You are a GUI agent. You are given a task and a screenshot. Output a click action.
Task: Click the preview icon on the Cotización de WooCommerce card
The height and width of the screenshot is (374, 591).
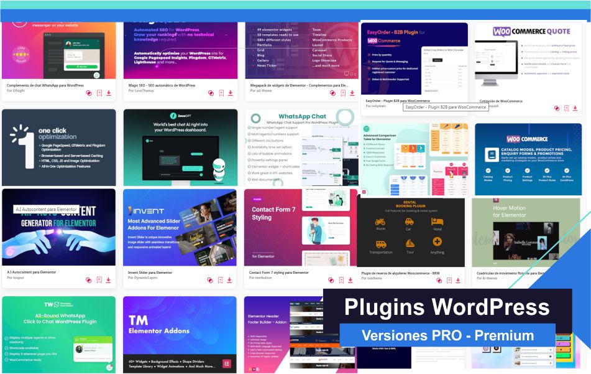(557, 108)
